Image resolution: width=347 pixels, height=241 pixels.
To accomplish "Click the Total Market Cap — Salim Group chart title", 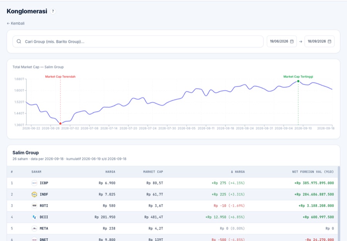I will click(38, 67).
